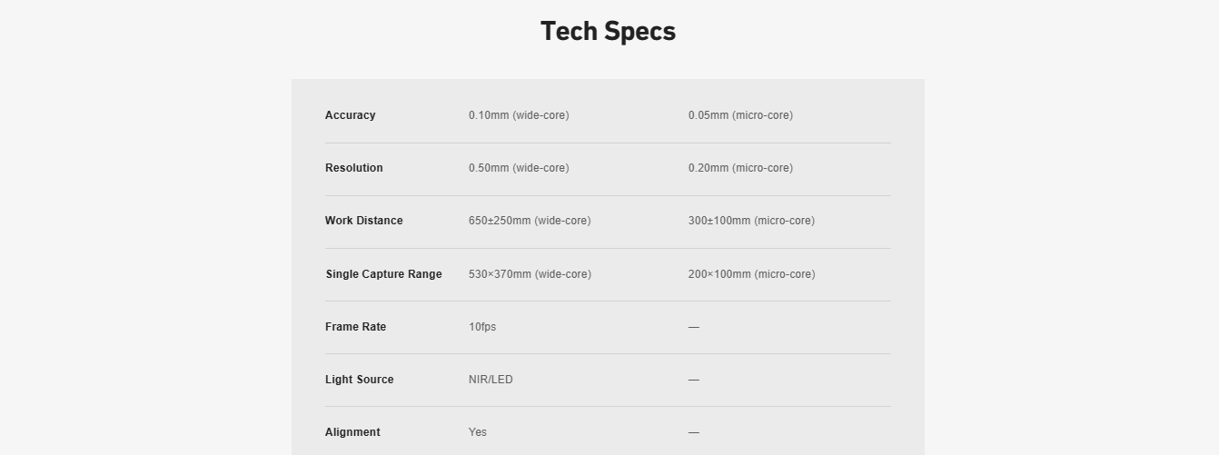Select the Yes alignment value
Viewport: 1219px width, 455px height.
(478, 432)
